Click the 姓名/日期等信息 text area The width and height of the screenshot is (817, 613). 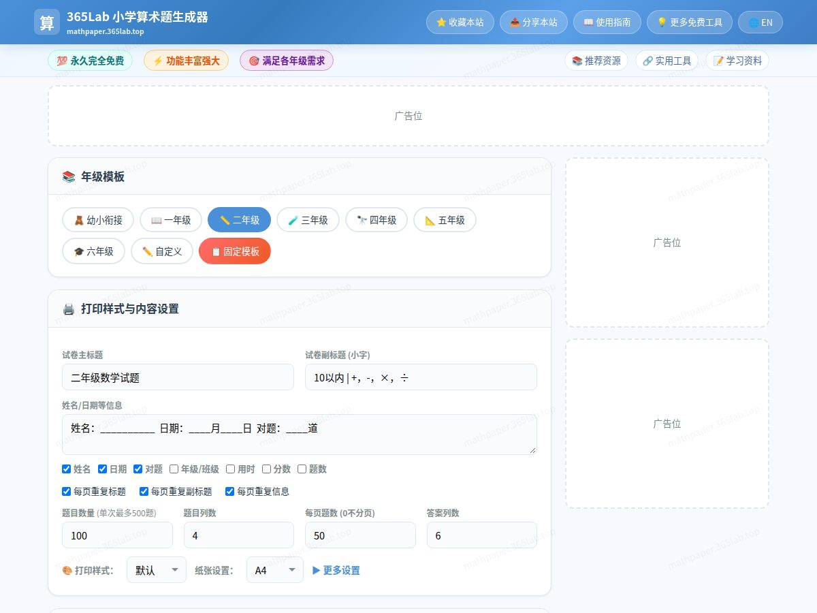(300, 435)
